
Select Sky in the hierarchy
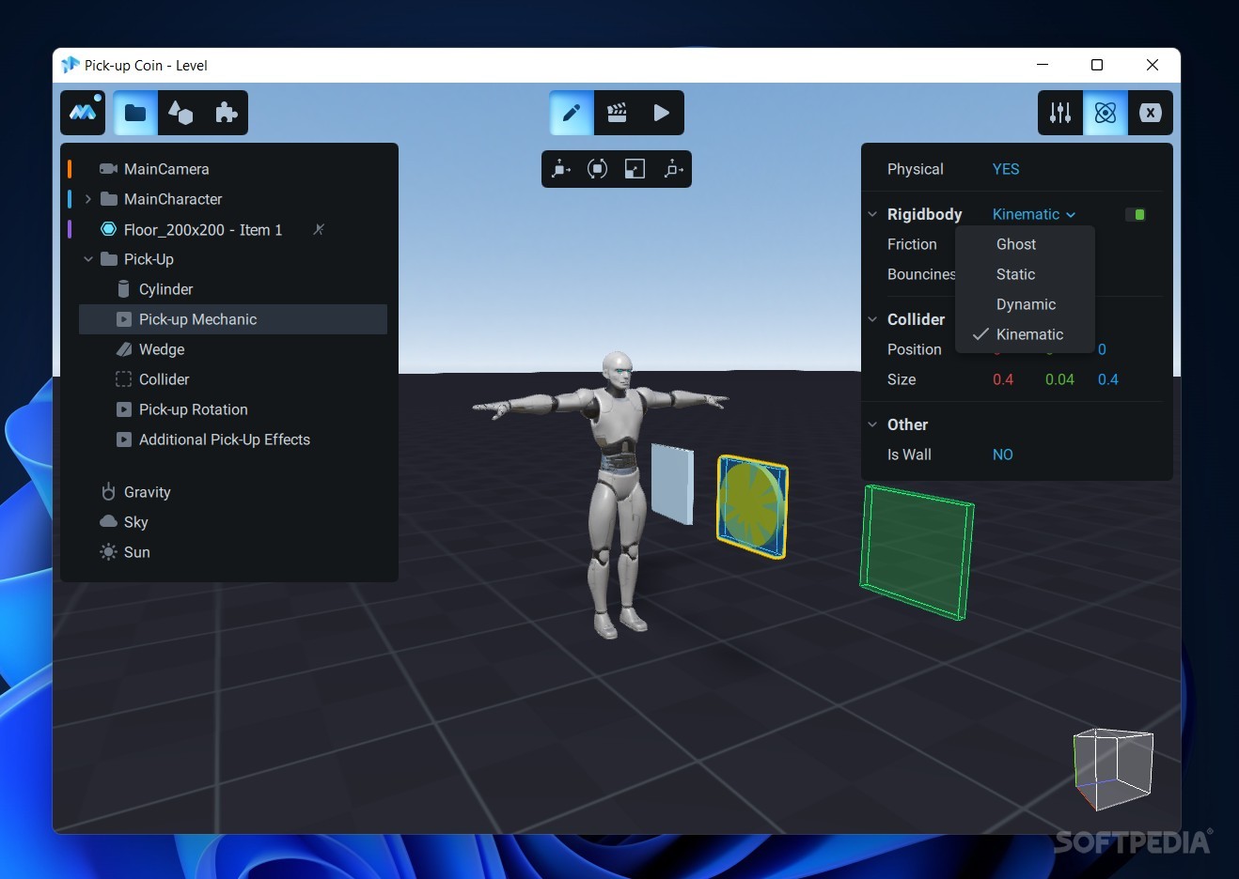tap(135, 522)
